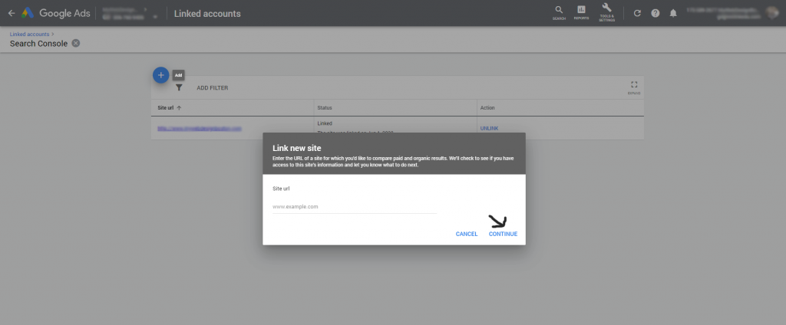Image resolution: width=786 pixels, height=325 pixels.
Task: Sort by Site url column header
Action: (x=166, y=108)
